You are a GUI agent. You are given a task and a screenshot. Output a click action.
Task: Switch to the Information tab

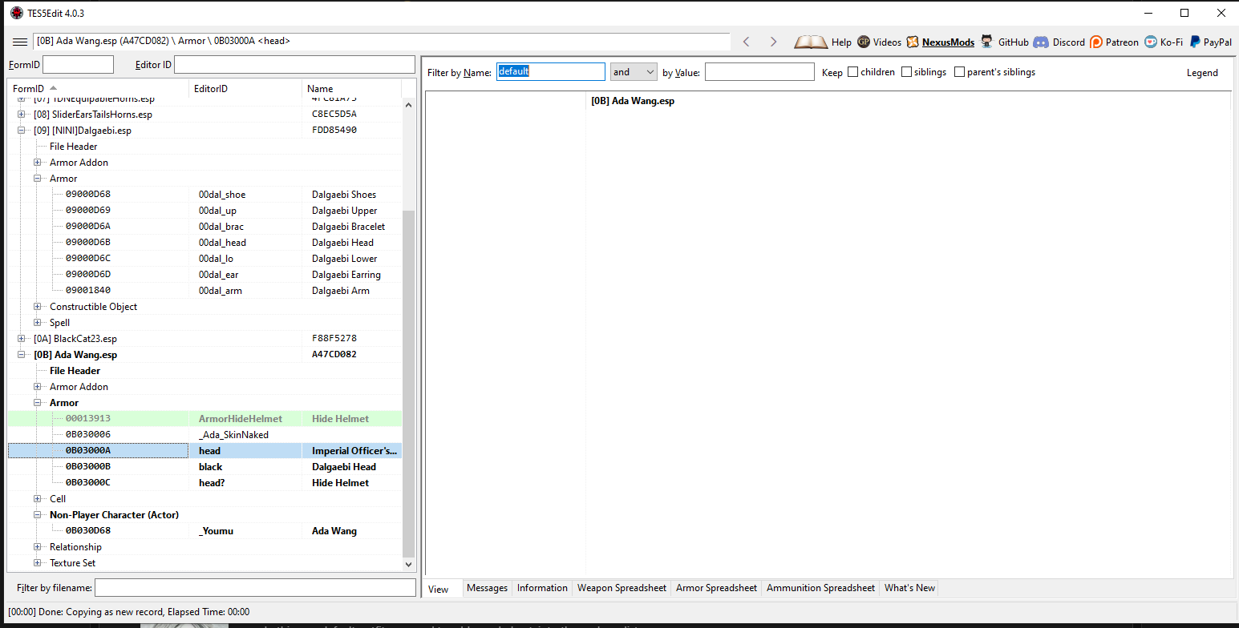[x=542, y=588]
